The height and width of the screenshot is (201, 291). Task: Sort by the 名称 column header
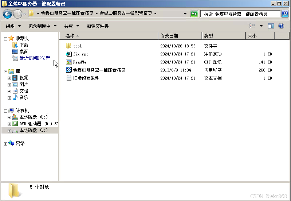(109, 36)
